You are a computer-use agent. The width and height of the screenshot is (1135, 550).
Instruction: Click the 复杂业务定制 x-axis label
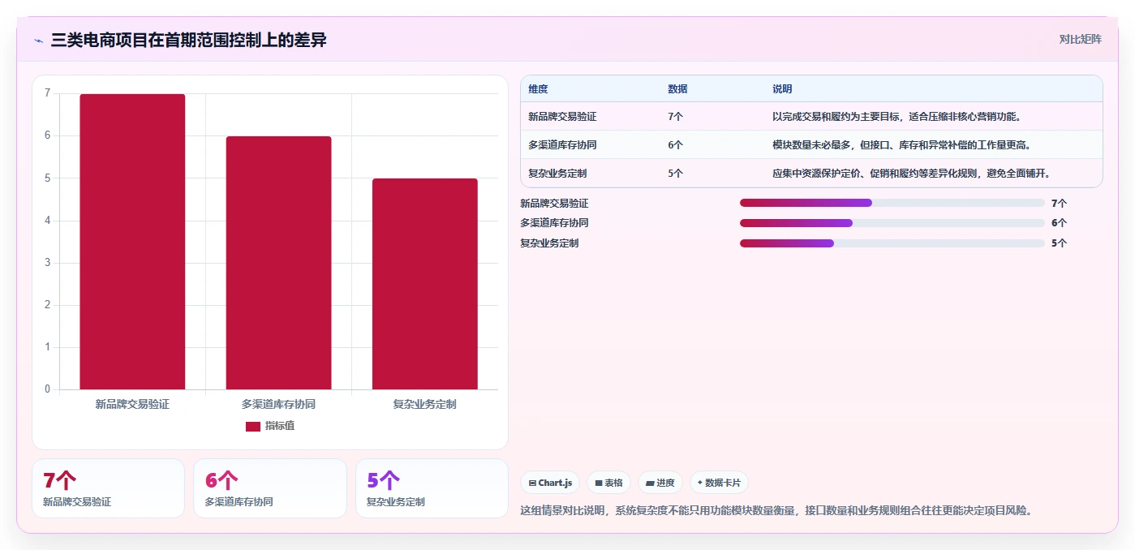(424, 404)
